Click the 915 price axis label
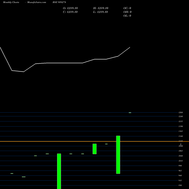 pyautogui.click(x=180, y=180)
